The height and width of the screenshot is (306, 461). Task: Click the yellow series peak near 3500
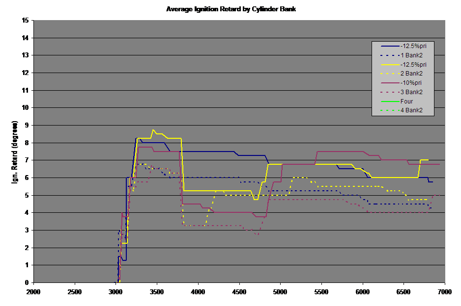coord(153,130)
